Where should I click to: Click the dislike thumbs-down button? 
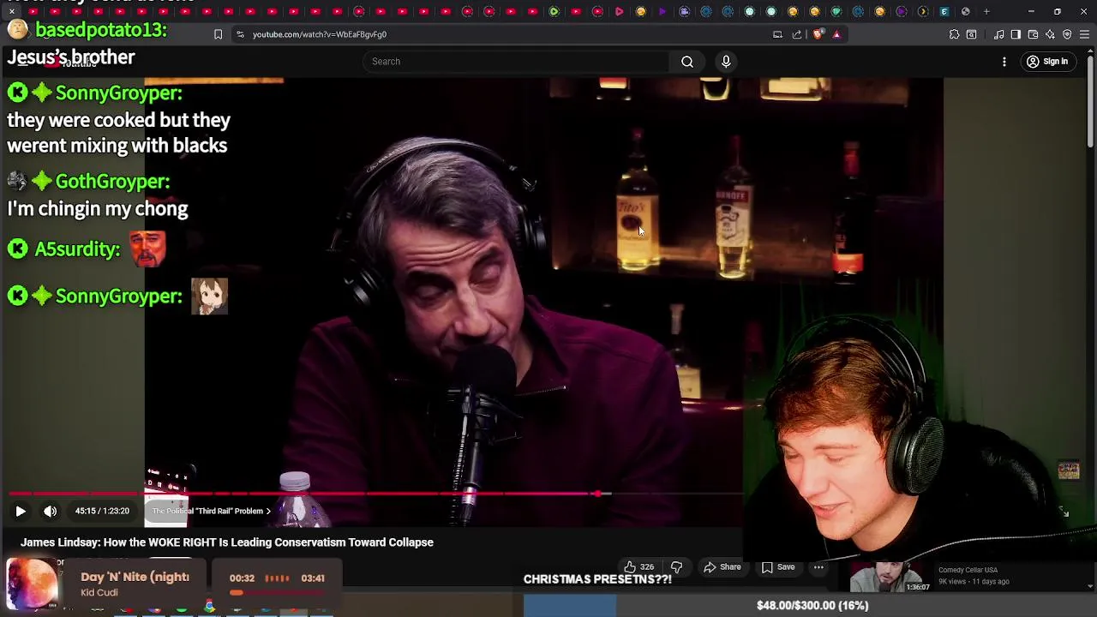676,567
